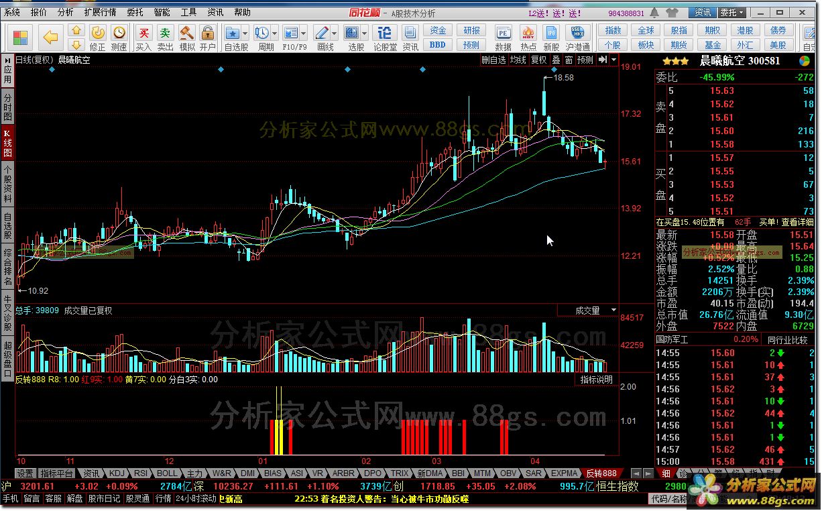Click the 同行业比较 button
This screenshot has height=511, width=822.
point(786,340)
